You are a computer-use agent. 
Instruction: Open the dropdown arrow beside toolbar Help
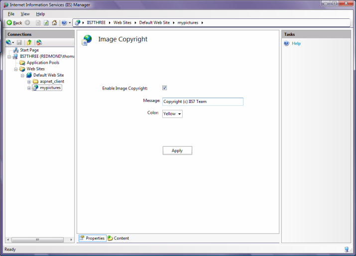[70, 23]
